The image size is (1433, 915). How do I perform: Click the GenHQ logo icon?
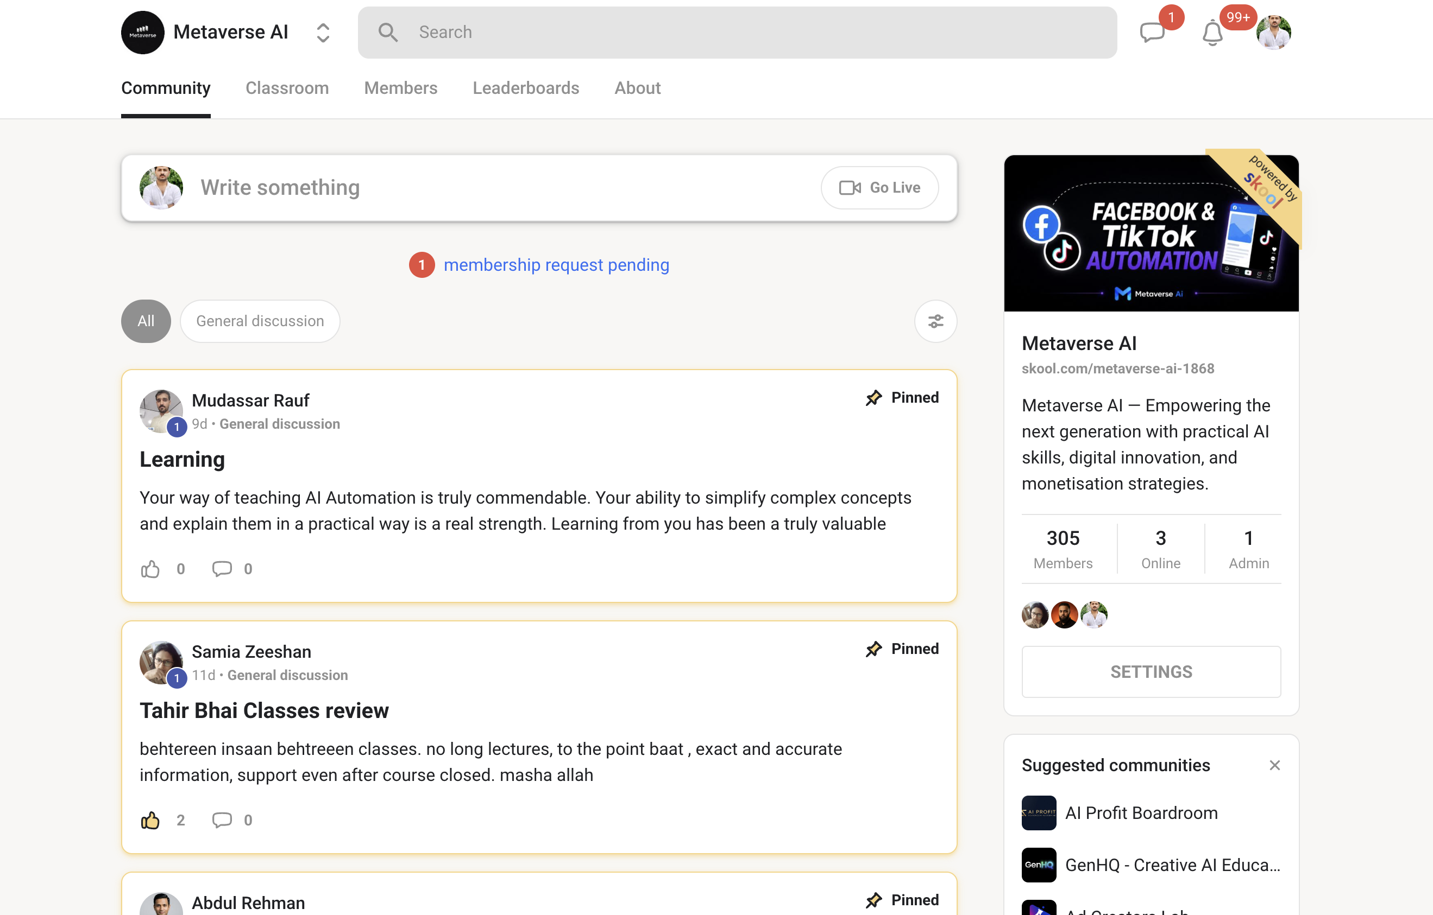(1039, 865)
